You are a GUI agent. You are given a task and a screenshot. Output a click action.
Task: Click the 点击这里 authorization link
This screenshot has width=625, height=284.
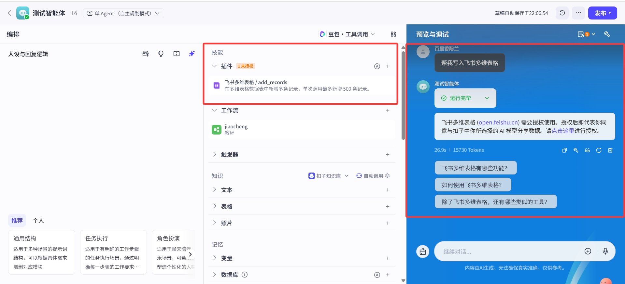563,131
